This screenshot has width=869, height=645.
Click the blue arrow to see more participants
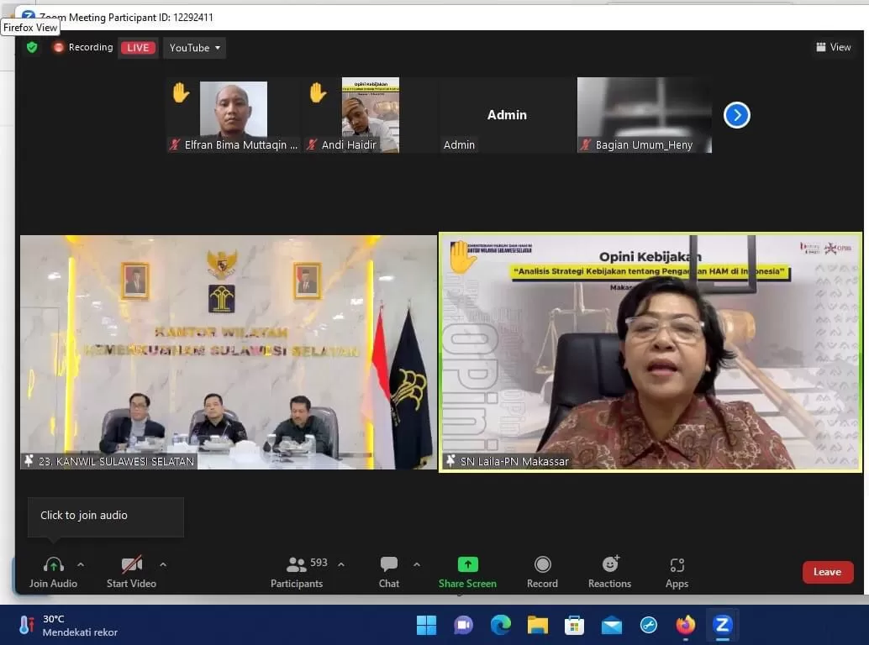(x=736, y=115)
